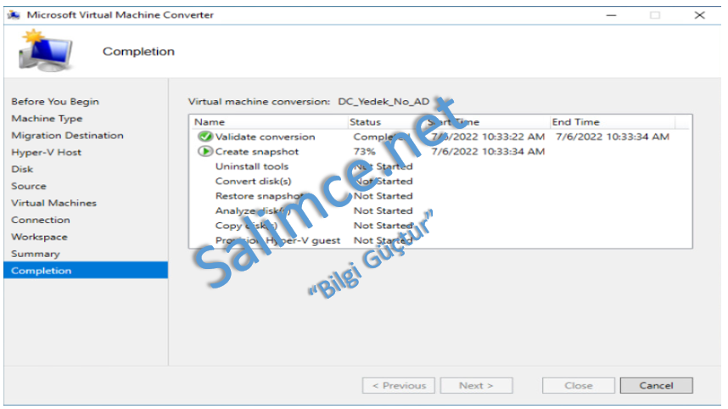Click the green play icon beside Create snapshot

click(204, 152)
